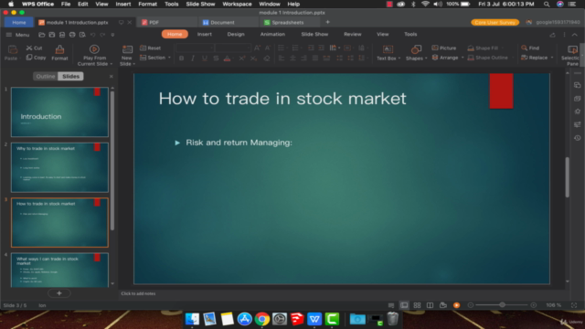585x329 pixels.
Task: Toggle Superscript formatting
Action: click(x=242, y=58)
